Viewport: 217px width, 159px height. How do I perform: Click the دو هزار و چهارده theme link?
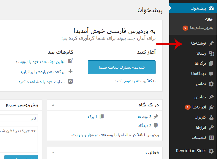point(85,135)
